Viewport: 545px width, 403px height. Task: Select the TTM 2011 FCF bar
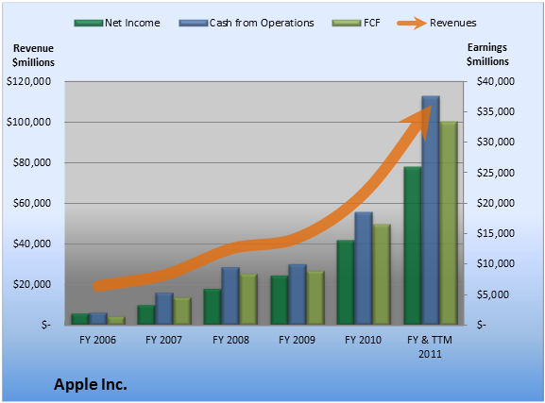pyautogui.click(x=449, y=223)
